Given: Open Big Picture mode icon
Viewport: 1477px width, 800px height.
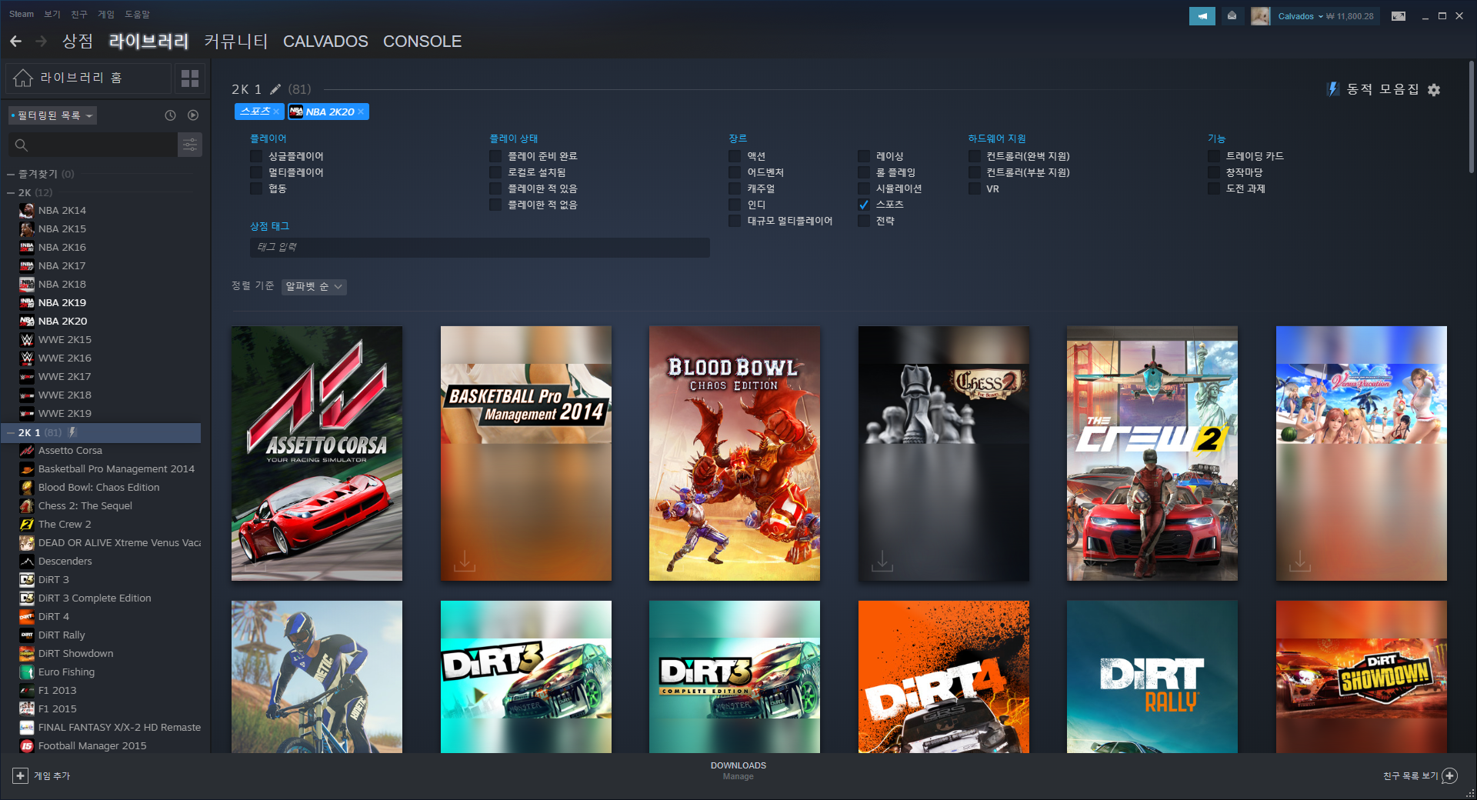Looking at the screenshot, I should coord(1399,16).
